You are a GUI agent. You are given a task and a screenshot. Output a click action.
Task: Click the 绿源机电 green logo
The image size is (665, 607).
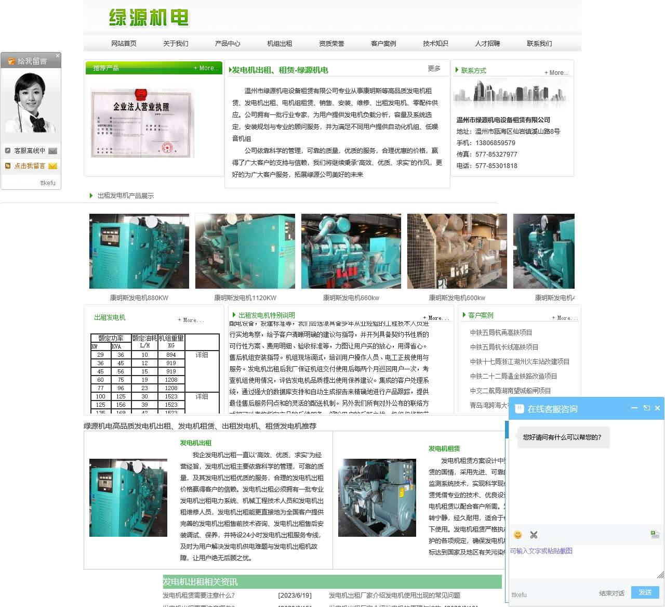click(149, 18)
